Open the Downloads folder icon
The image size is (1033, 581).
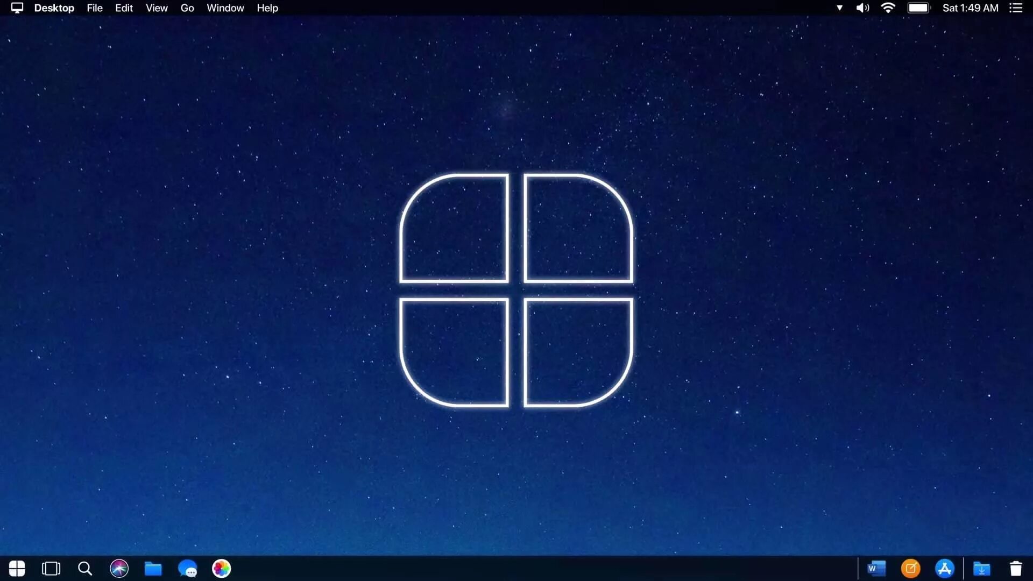click(x=982, y=569)
